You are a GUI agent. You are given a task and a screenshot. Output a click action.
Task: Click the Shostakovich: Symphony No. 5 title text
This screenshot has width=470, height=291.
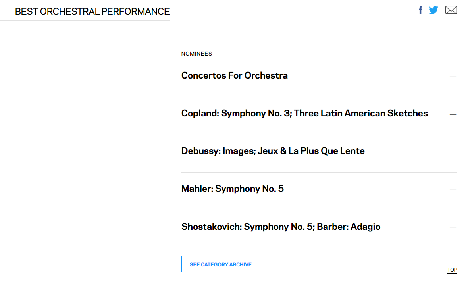[x=246, y=227]
